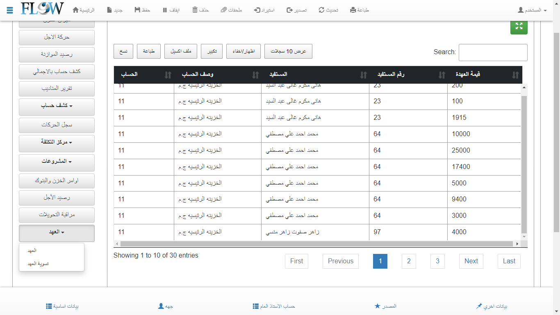Click the Search input field

click(x=493, y=52)
